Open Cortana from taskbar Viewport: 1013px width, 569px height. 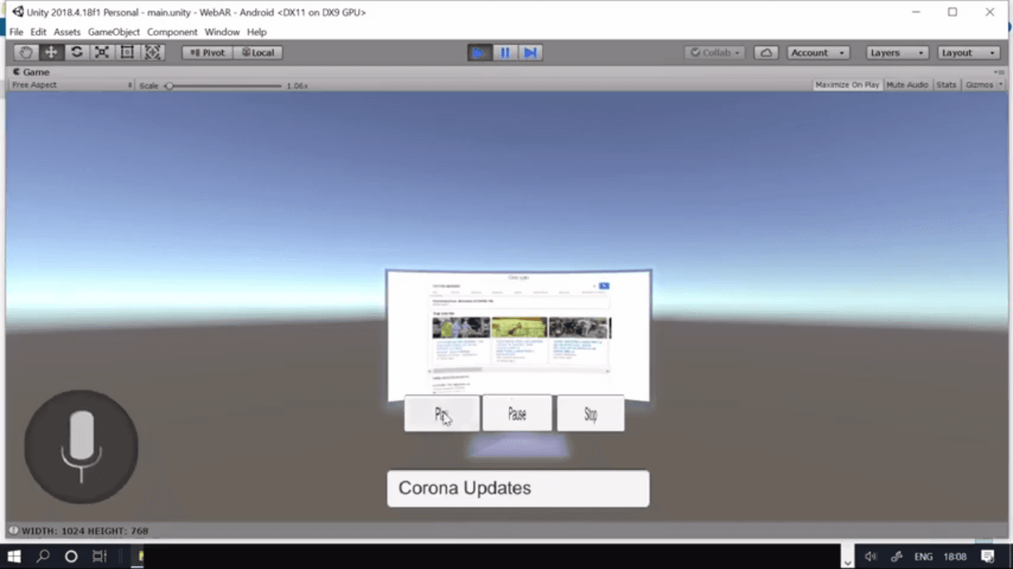[71, 556]
